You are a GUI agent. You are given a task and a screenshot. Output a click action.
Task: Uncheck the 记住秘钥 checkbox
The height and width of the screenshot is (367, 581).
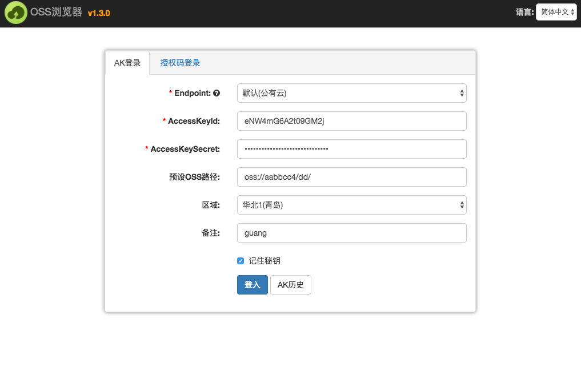coord(241,261)
